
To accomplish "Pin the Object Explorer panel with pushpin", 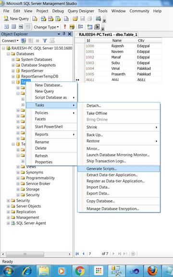I will click(x=64, y=34).
